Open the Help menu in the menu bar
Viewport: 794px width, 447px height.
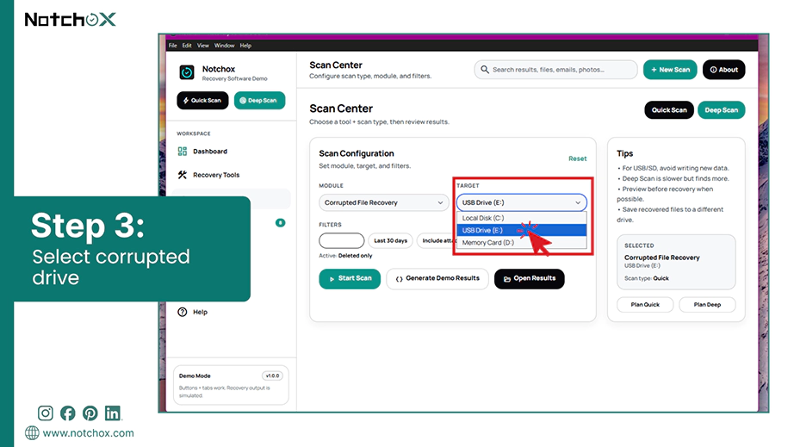(245, 46)
